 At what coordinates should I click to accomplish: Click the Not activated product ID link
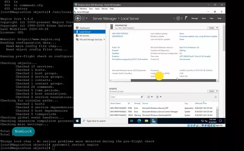point(185,59)
